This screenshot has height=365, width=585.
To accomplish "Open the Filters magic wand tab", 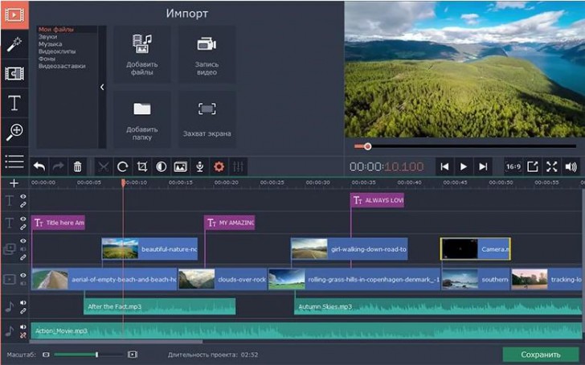I will 14,44.
